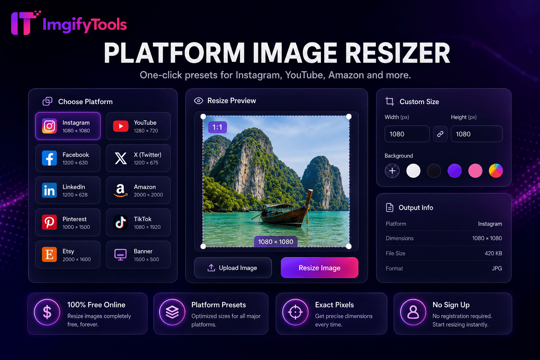540x360 pixels.
Task: Click the layers icon for Platform Presets
Action: pyautogui.click(x=172, y=312)
